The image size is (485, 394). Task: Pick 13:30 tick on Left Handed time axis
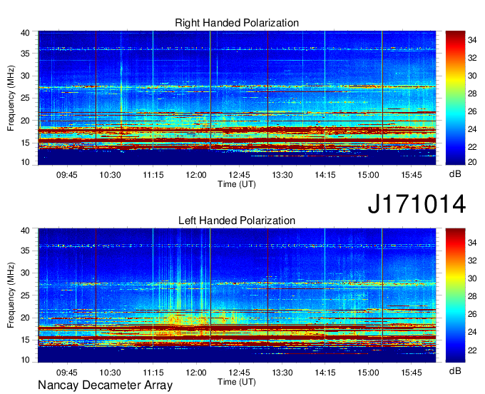point(282,373)
